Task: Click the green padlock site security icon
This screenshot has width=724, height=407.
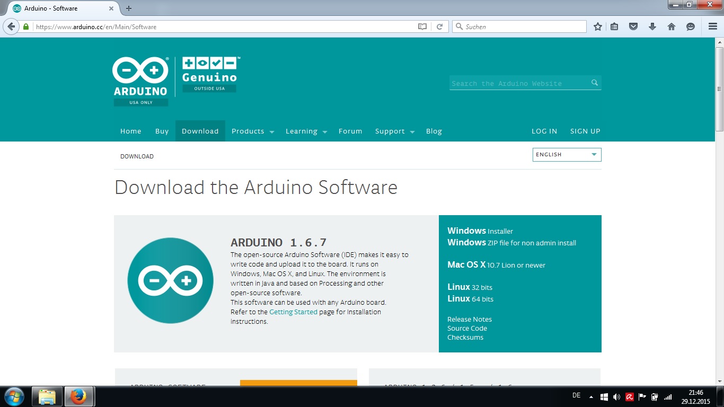Action: click(25, 26)
